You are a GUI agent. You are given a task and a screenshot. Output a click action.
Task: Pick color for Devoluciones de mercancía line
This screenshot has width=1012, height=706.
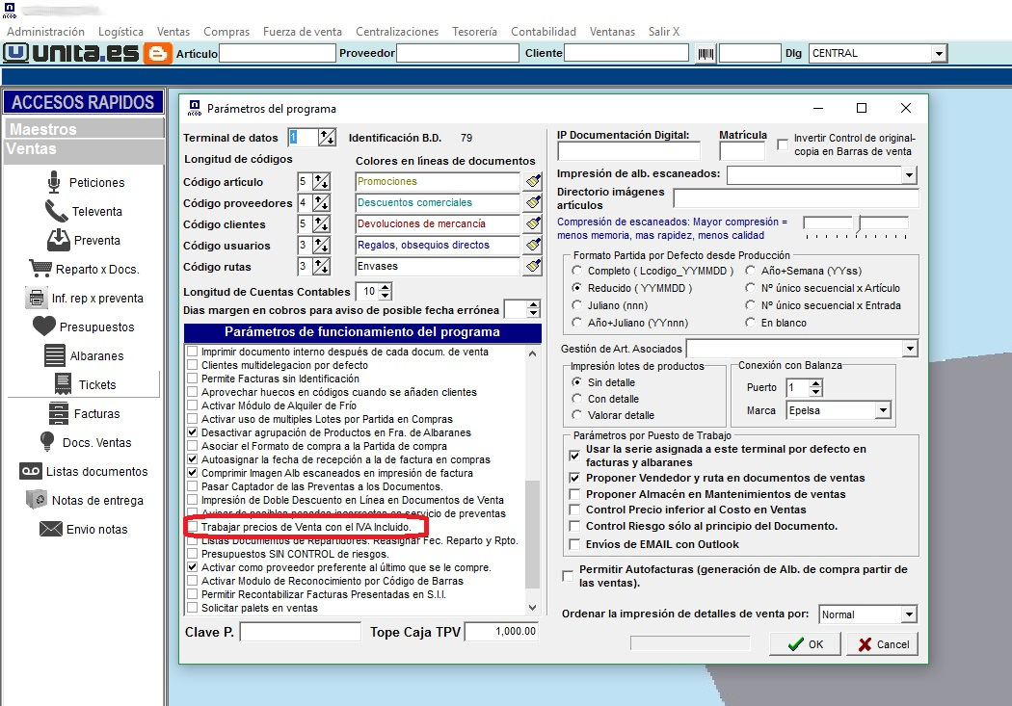point(533,223)
